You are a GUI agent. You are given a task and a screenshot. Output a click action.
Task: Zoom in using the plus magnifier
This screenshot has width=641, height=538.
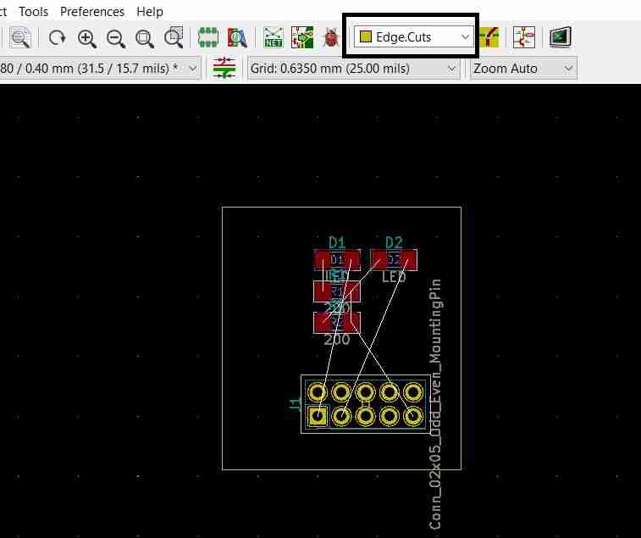[x=86, y=38]
